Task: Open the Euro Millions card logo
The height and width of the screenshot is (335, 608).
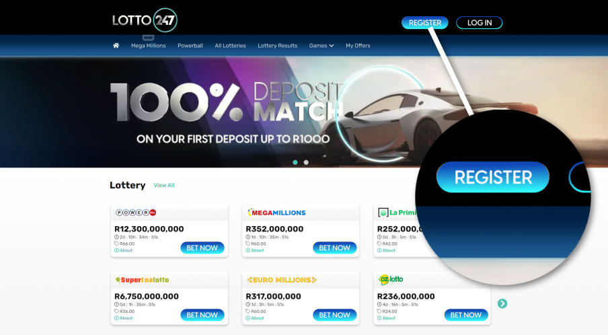Action: point(282,280)
